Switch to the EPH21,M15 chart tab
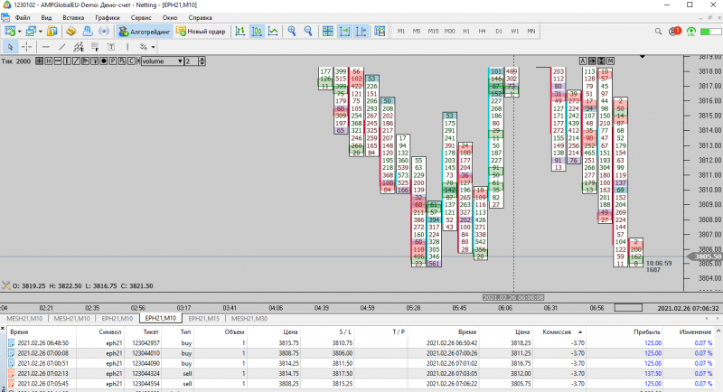Image resolution: width=723 pixels, height=392 pixels. pos(203,318)
